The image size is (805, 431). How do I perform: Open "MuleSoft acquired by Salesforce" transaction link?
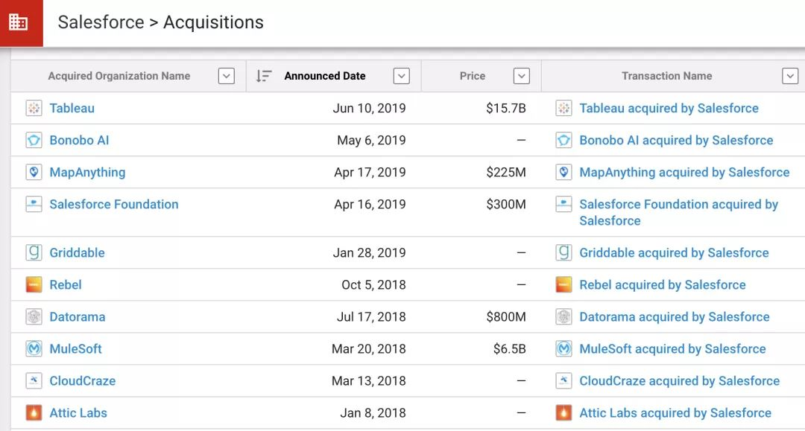(672, 348)
